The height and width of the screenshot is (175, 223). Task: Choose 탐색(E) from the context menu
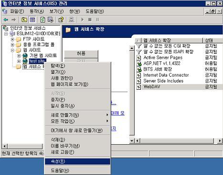click(77, 66)
